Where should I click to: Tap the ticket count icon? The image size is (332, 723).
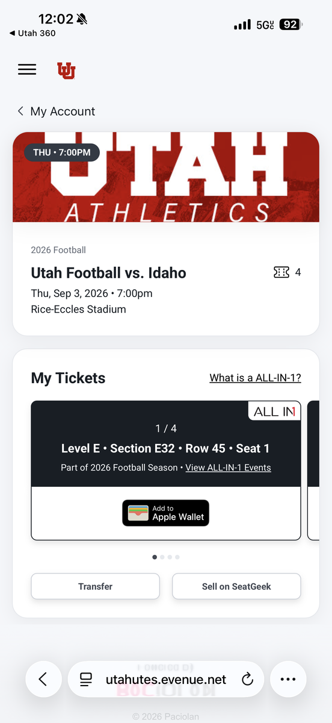[281, 273]
